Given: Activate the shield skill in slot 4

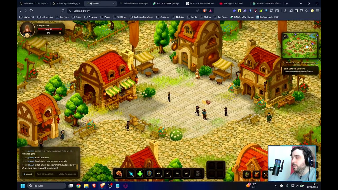Looking at the screenshot, I should click(149, 173).
